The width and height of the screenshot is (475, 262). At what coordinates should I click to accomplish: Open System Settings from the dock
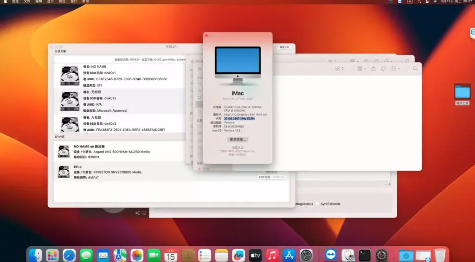[306, 256]
